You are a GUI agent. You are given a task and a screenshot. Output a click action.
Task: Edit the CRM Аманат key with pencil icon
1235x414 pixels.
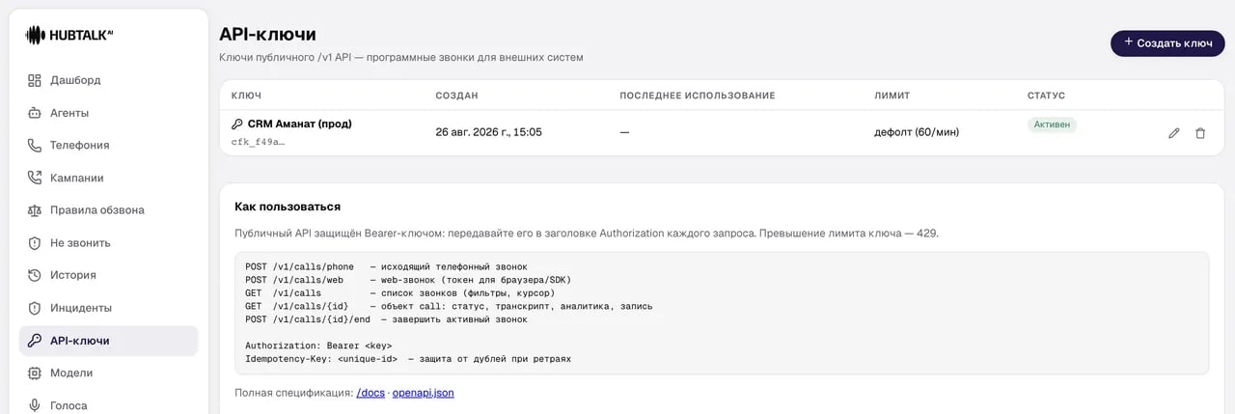click(1174, 133)
